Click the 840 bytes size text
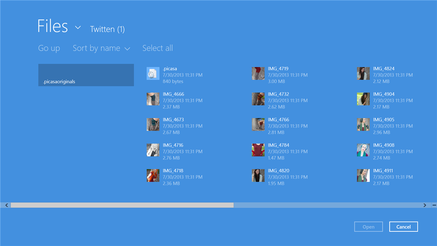 tap(173, 82)
